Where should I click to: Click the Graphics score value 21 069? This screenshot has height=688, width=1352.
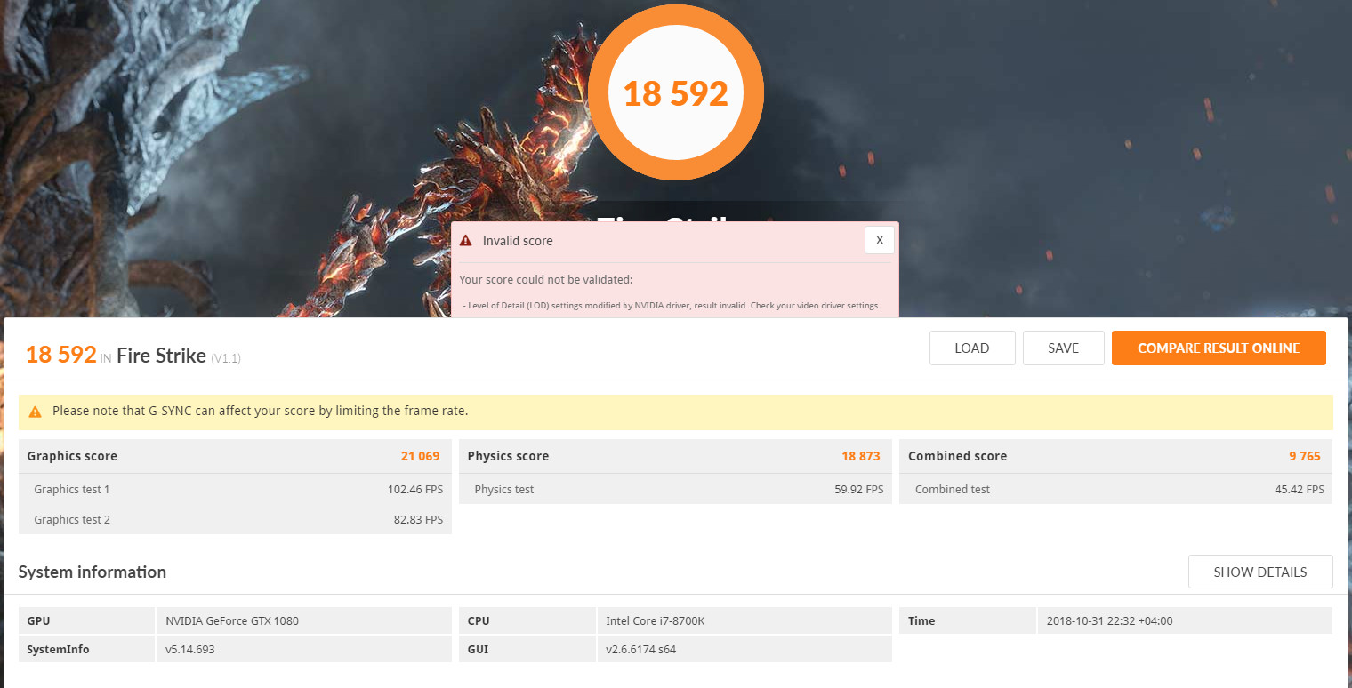(421, 456)
